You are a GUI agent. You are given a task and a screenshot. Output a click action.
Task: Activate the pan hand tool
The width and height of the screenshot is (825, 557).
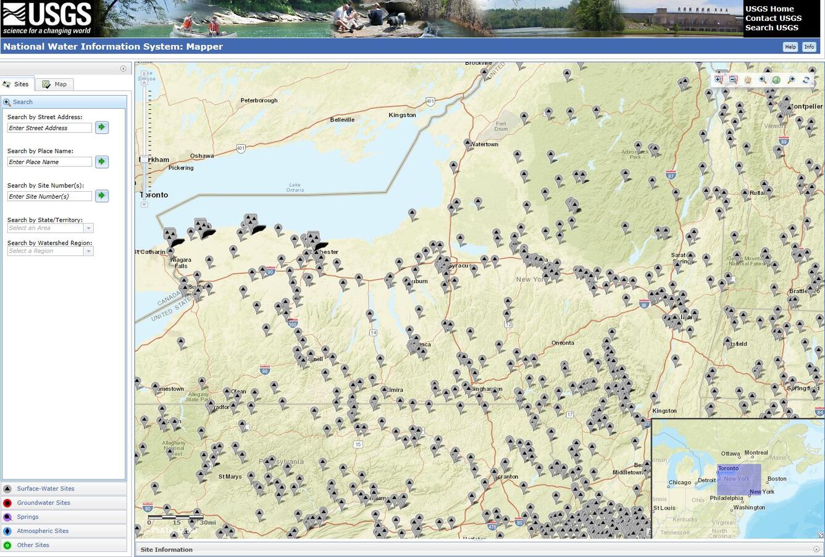click(x=748, y=80)
